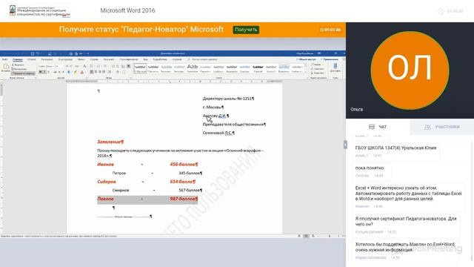Select the large Aab title style
The width and height of the screenshot is (474, 267).
click(193, 68)
